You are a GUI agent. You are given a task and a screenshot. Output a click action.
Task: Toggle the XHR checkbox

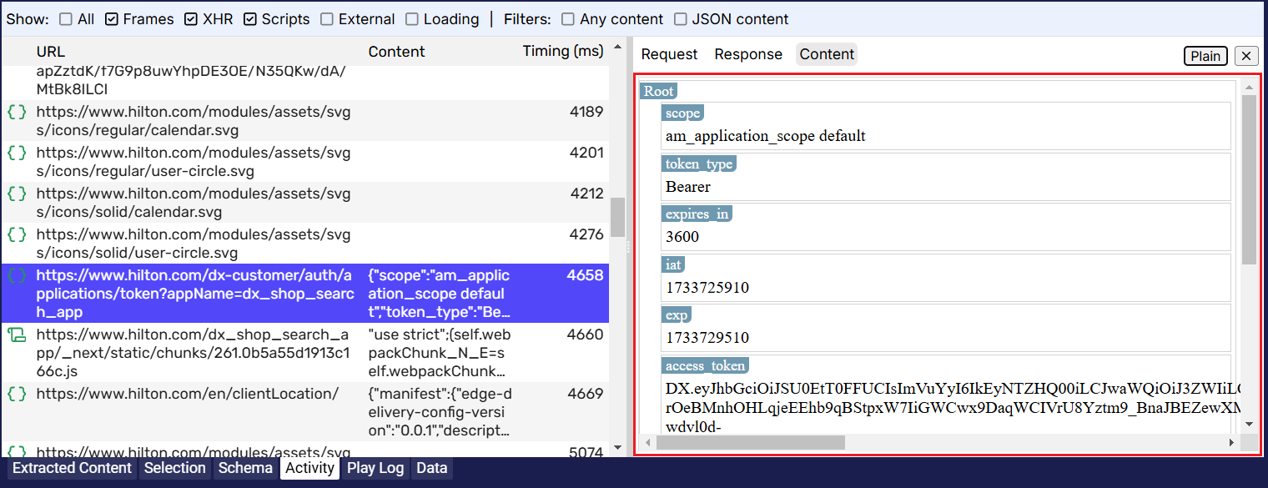191,19
